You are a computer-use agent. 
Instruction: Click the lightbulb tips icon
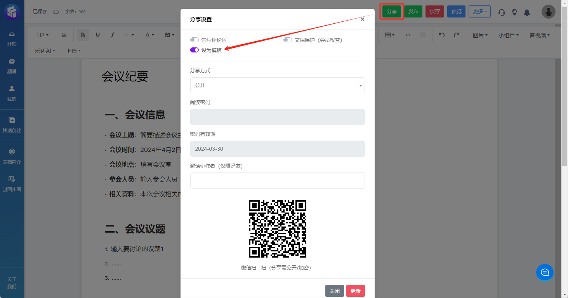[x=514, y=12]
